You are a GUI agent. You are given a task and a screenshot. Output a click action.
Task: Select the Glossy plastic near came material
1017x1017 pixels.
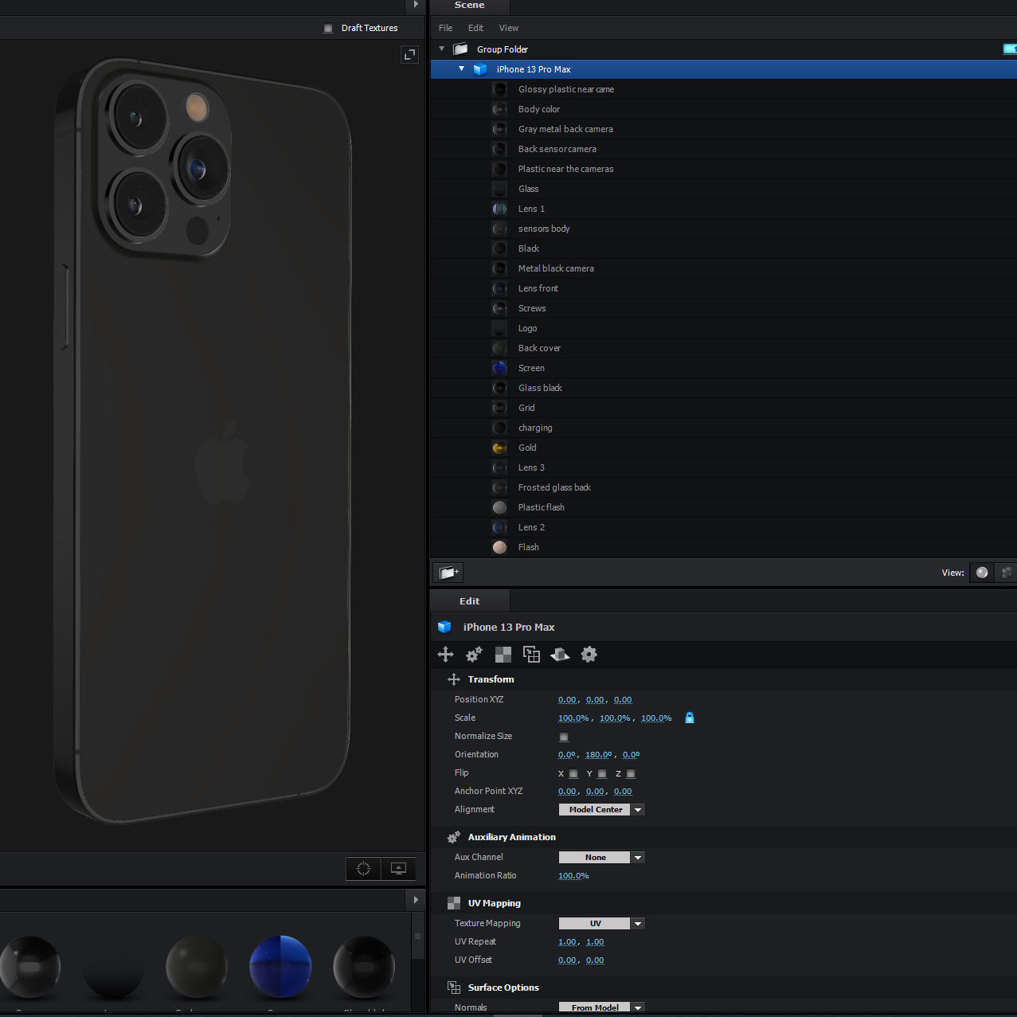723,89
